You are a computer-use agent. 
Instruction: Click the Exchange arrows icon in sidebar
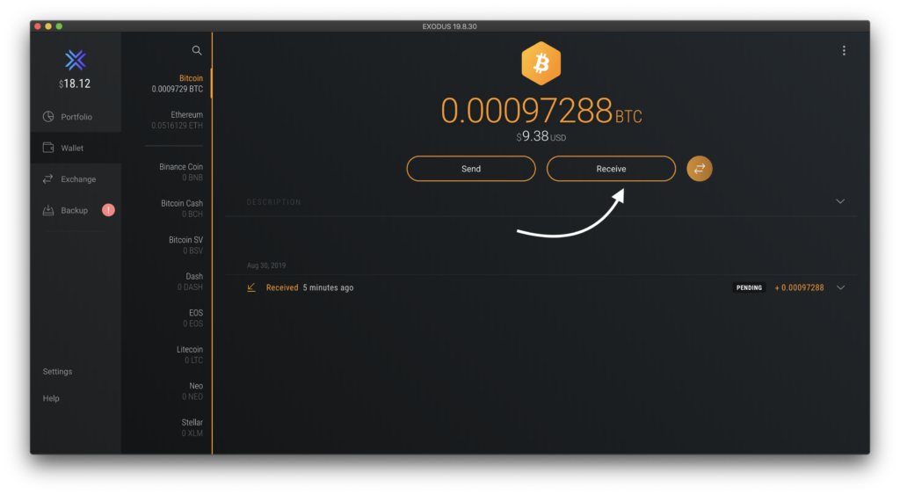(48, 179)
